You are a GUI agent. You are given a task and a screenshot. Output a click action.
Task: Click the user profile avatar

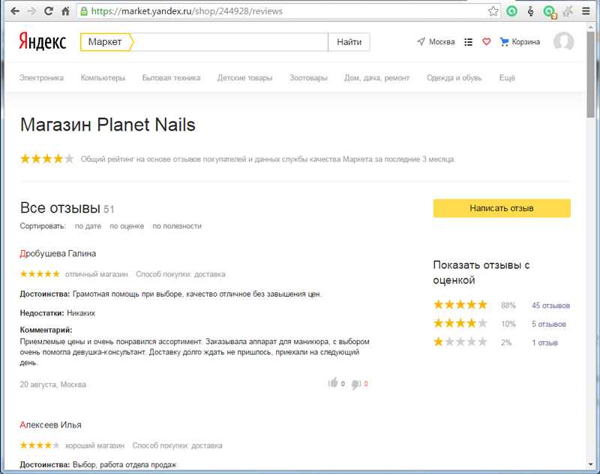(563, 41)
